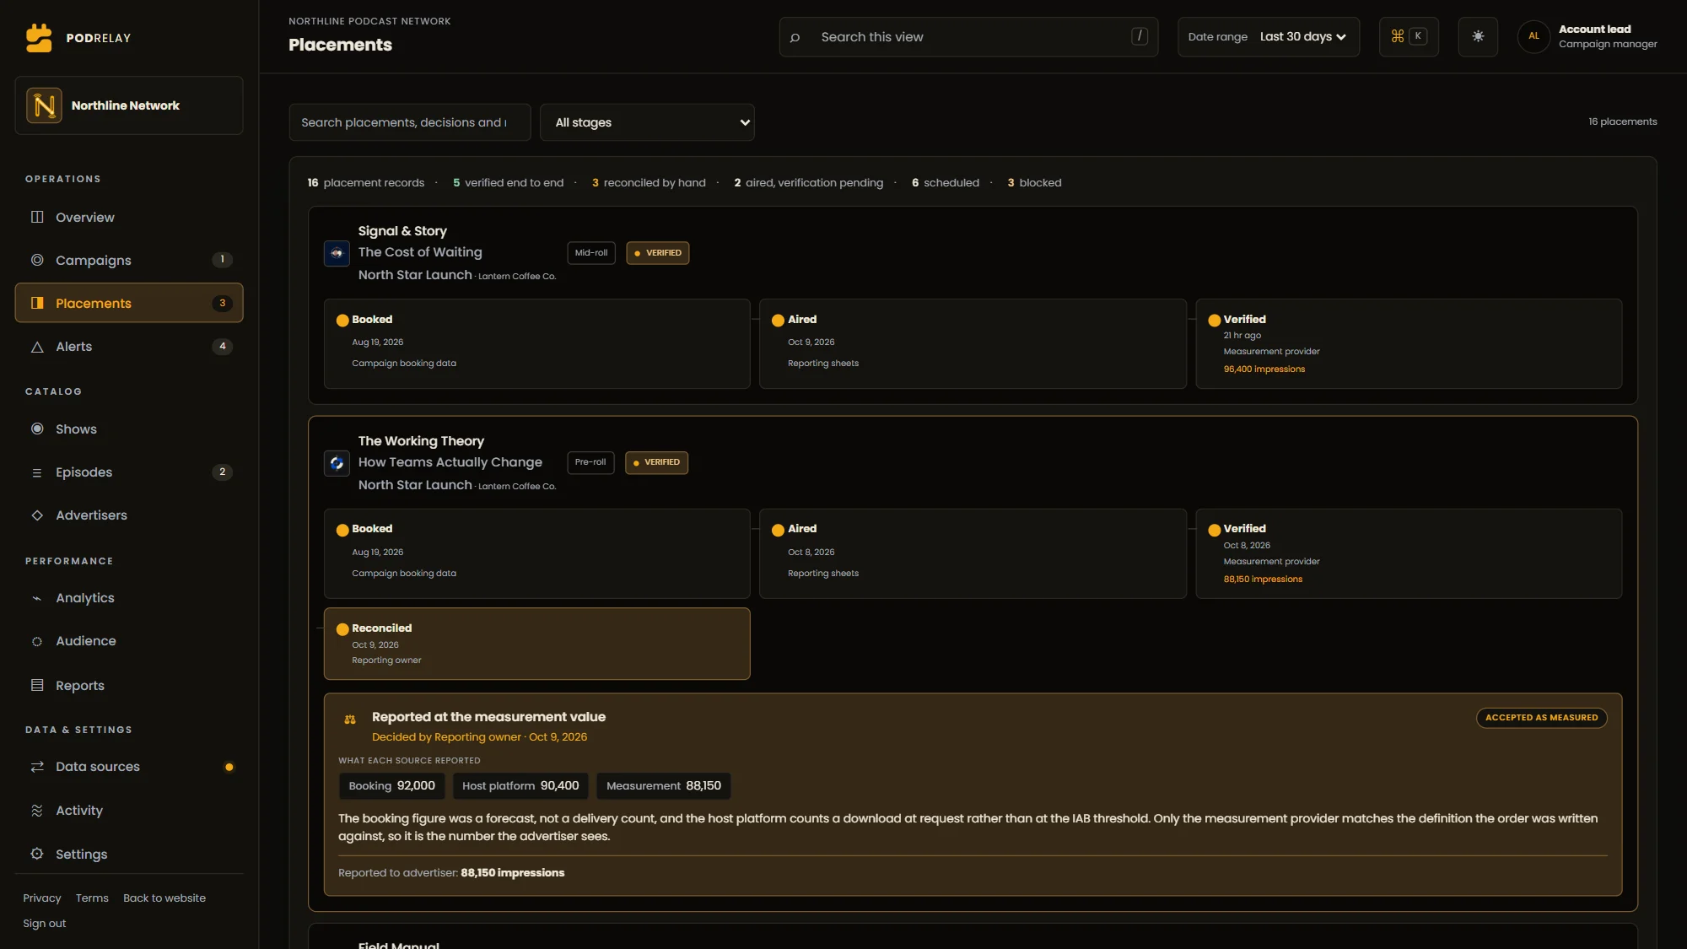Click the Overview layout icon
Screen dimensions: 1687x949
tap(37, 217)
